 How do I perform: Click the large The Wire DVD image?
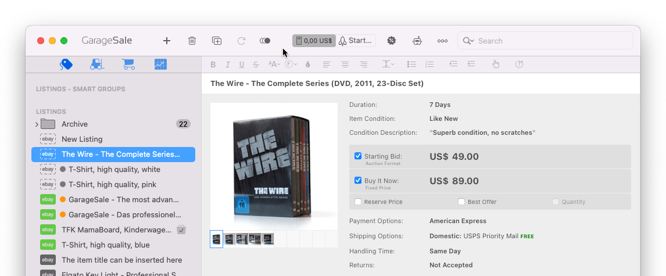pos(274,166)
